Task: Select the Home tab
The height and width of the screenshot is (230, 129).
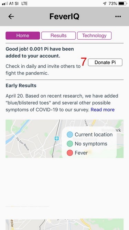Action: point(23,36)
